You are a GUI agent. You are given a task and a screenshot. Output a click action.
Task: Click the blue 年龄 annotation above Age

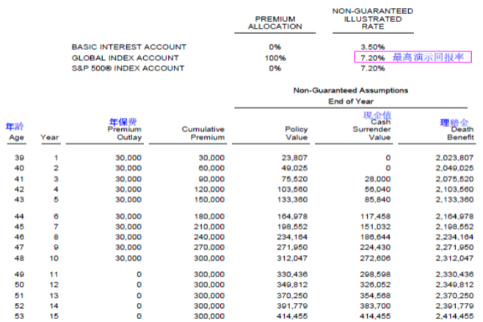point(15,126)
